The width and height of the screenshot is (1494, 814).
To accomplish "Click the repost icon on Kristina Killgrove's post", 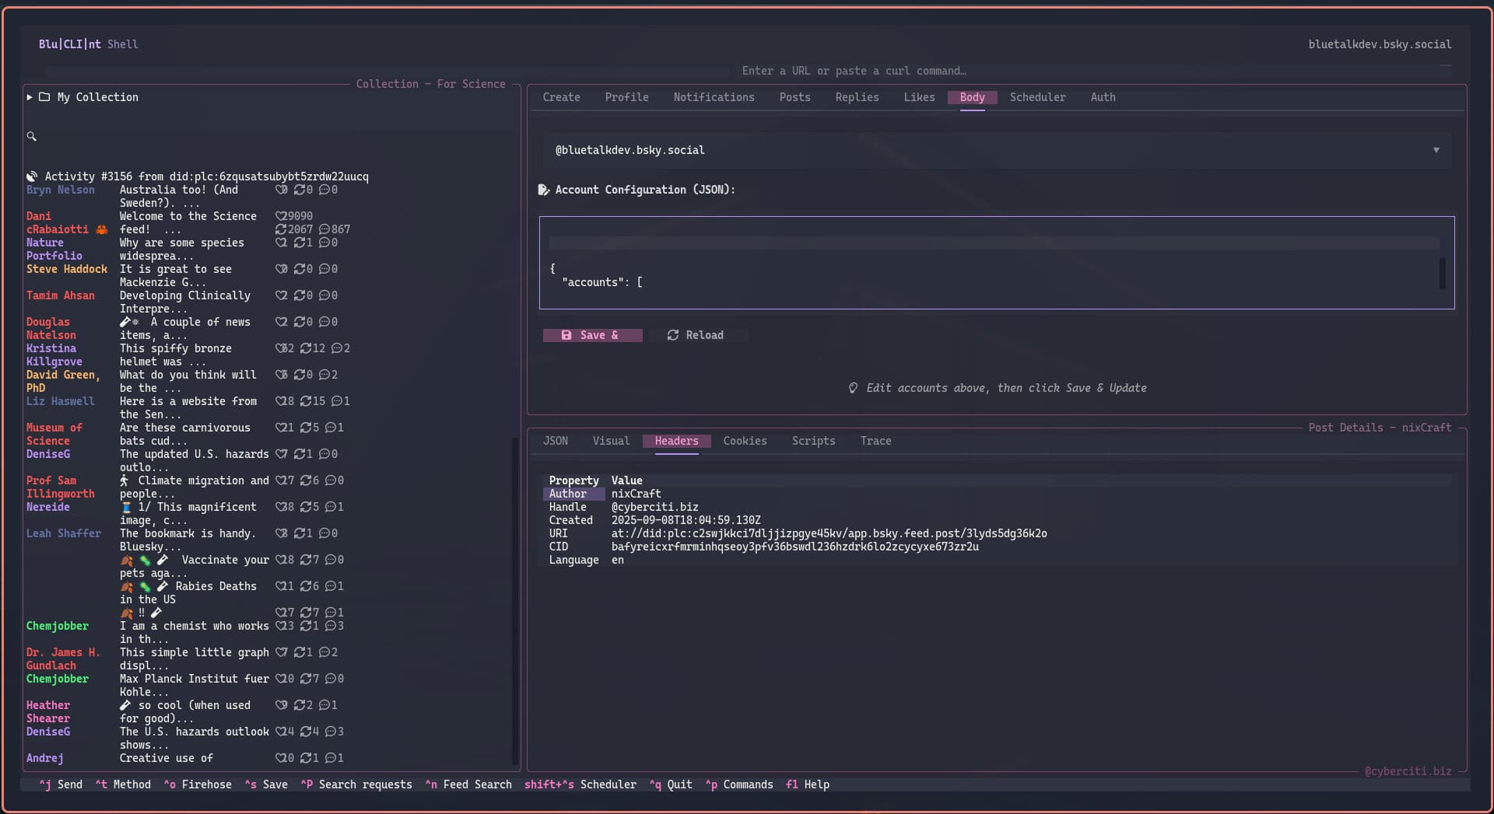I will (306, 348).
